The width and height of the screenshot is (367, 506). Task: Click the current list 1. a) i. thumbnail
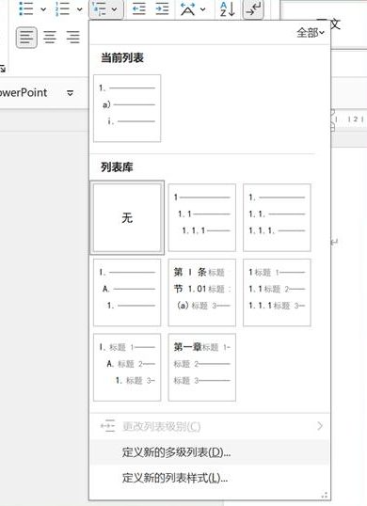click(x=127, y=108)
